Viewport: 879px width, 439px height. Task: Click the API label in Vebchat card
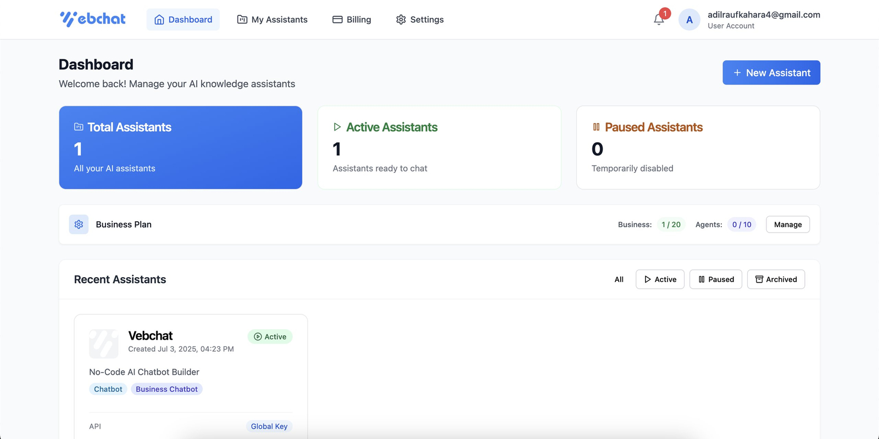click(x=95, y=426)
